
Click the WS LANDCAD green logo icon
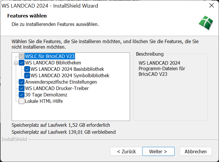pos(206,23)
